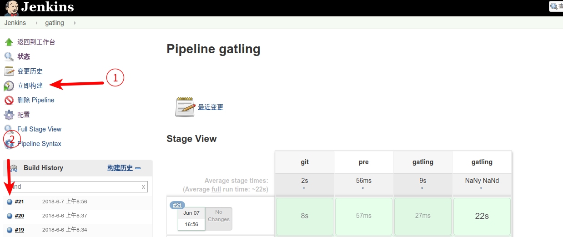Click the recent changes link
This screenshot has width=563, height=237.
211,107
